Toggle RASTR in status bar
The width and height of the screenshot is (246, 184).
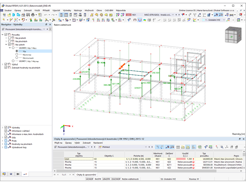[98, 179]
